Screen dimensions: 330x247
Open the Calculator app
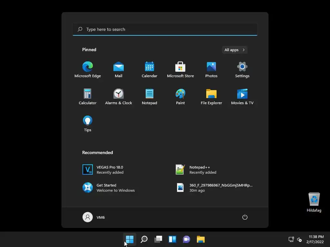click(88, 96)
